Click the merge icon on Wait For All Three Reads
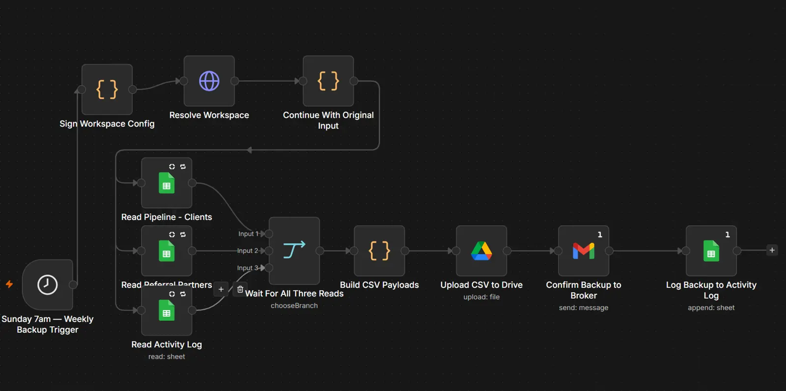The image size is (786, 391). coord(294,250)
